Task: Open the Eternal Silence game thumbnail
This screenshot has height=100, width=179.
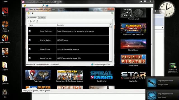Action: [x=133, y=44]
